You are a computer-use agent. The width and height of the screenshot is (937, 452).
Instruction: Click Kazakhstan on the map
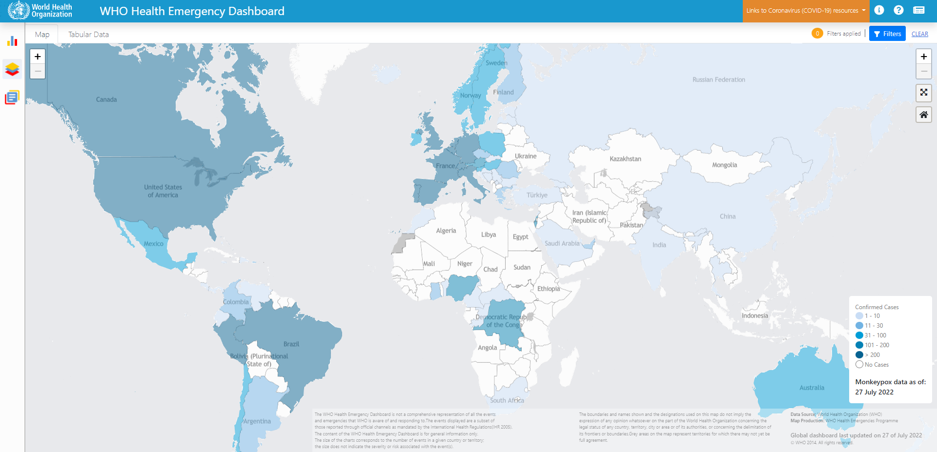[625, 159]
